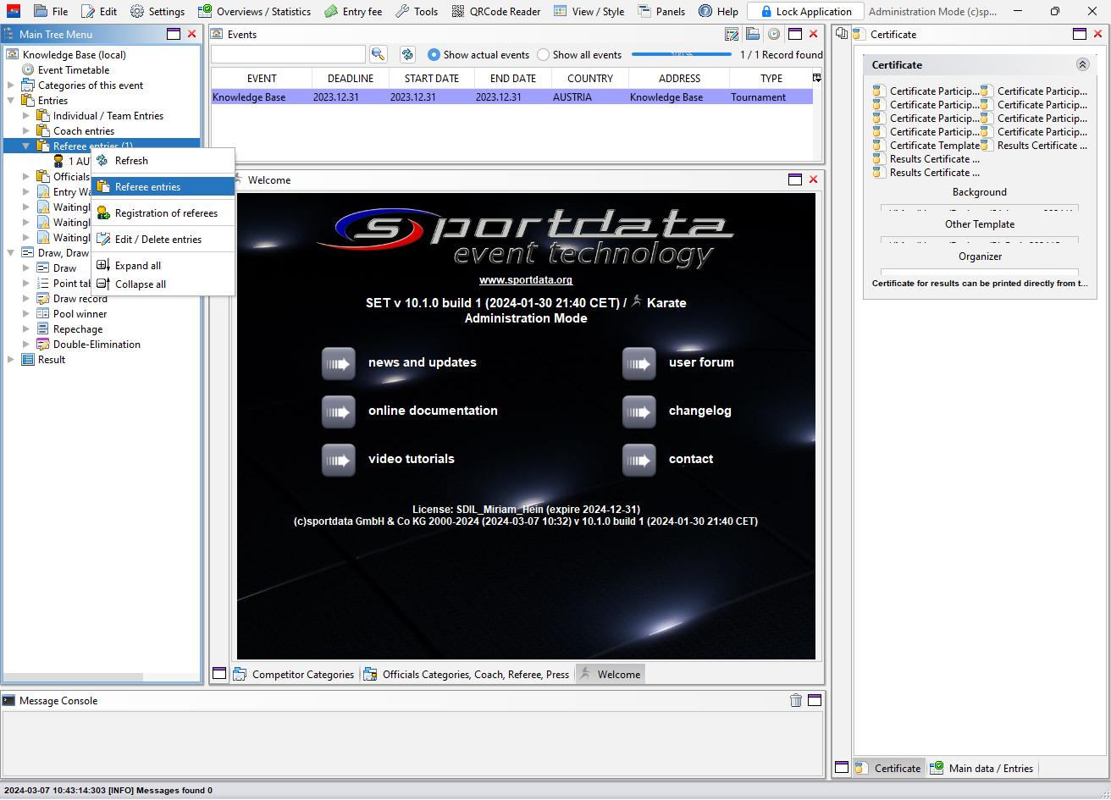Click the user forum arrow button
Image resolution: width=1111 pixels, height=800 pixels.
(639, 364)
